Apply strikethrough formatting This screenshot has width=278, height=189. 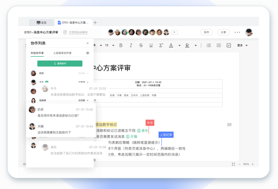[141, 45]
